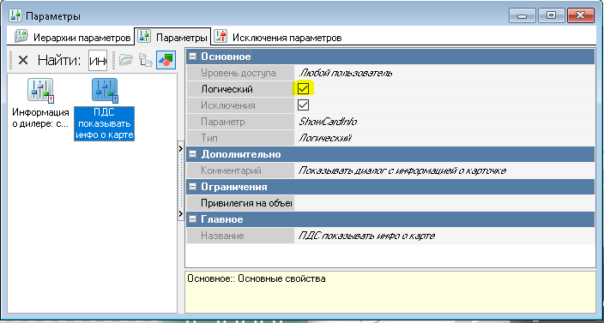Open the Исключения параметров tab
This screenshot has width=604, height=323.
pyautogui.click(x=278, y=38)
